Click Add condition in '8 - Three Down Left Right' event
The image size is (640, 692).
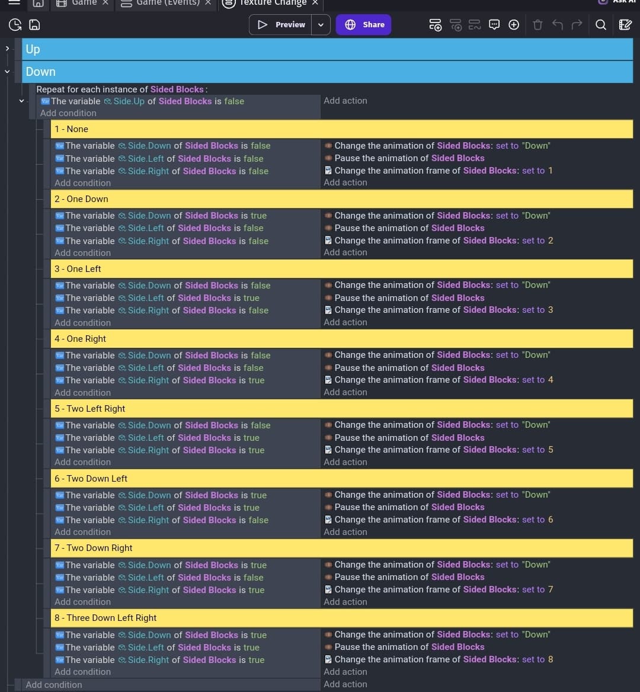click(x=82, y=672)
